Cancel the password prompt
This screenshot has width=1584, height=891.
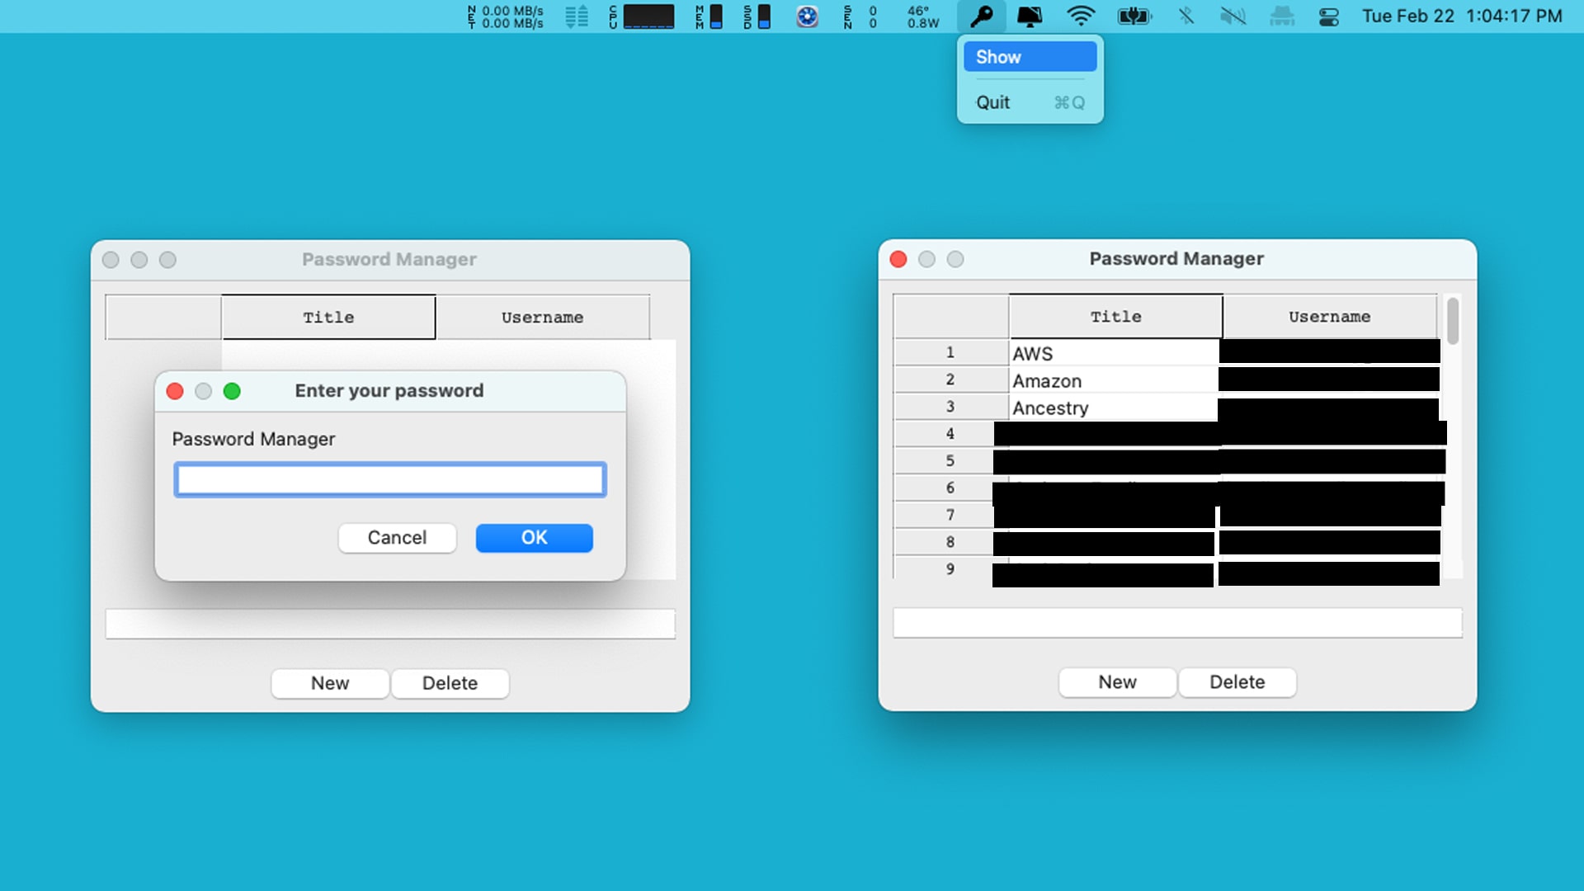tap(397, 538)
